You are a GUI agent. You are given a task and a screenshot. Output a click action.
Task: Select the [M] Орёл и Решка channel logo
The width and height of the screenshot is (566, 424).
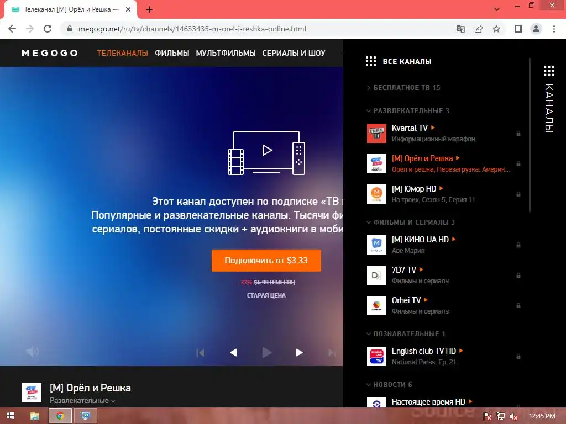click(376, 163)
